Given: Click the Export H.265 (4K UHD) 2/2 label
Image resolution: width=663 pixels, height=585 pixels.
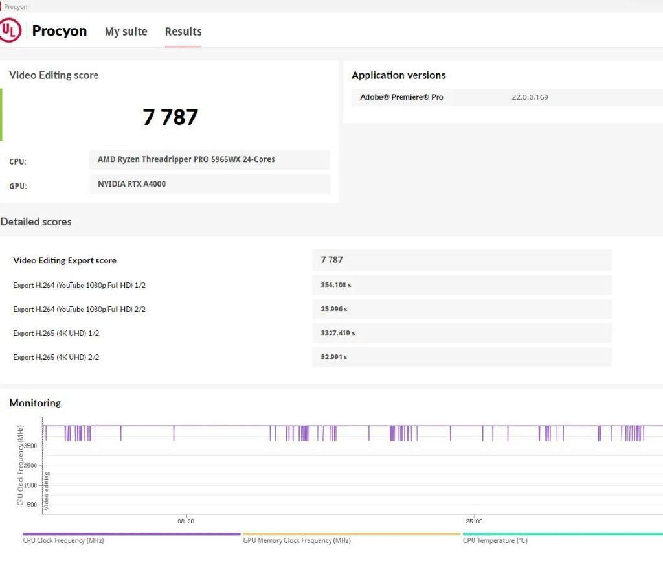Looking at the screenshot, I should (56, 357).
